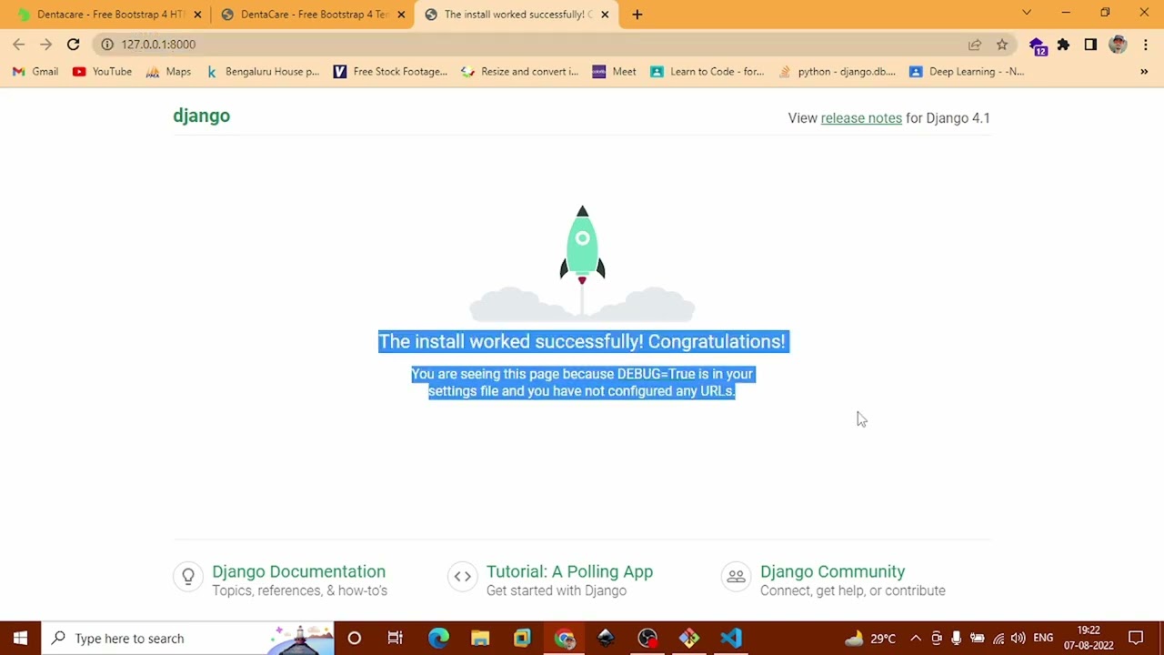Open Chrome's three-dot menu
The width and height of the screenshot is (1164, 655).
click(x=1146, y=45)
